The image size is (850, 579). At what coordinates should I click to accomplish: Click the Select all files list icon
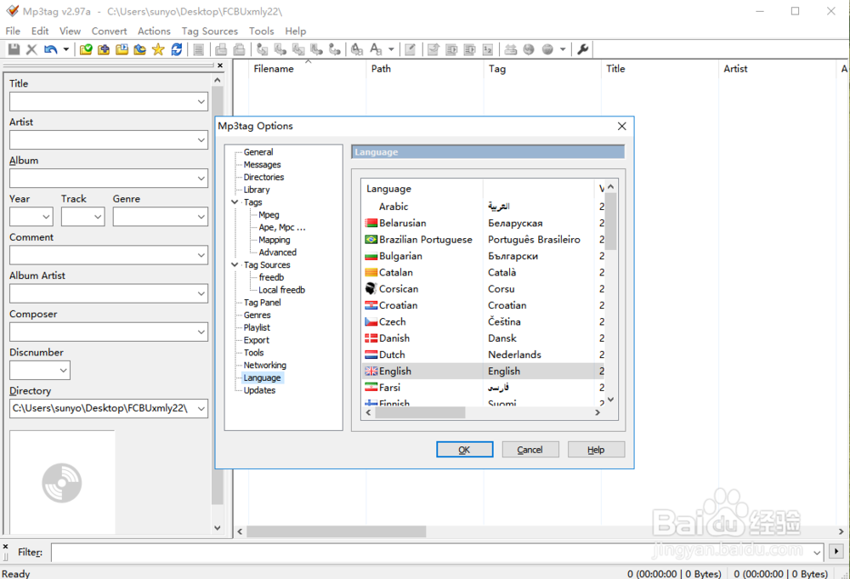pyautogui.click(x=198, y=49)
